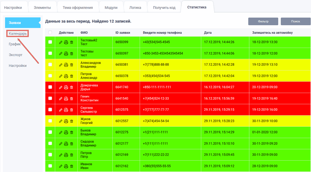Click the edit pencil for request 6650399
Screen dimensions: 311x172
pyautogui.click(x=61, y=42)
